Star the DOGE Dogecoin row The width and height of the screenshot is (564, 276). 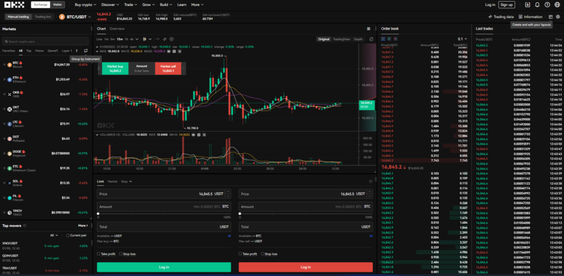tap(4, 153)
